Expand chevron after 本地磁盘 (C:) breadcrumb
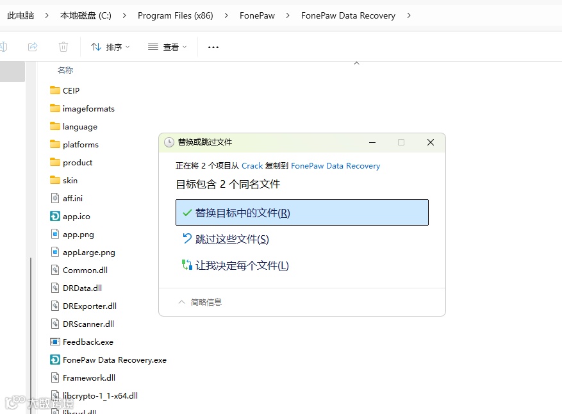Screen dimensions: 562x414 [124, 15]
